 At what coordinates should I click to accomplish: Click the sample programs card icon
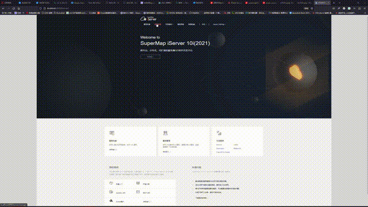click(219, 133)
